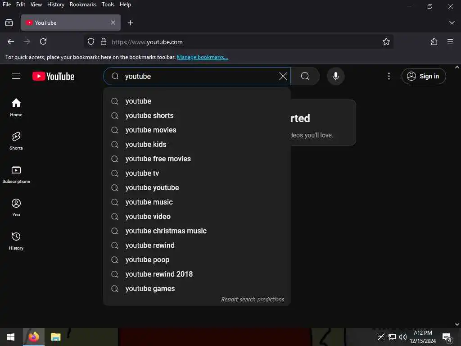
Task: Open Shorts from the sidebar
Action: [x=16, y=141]
